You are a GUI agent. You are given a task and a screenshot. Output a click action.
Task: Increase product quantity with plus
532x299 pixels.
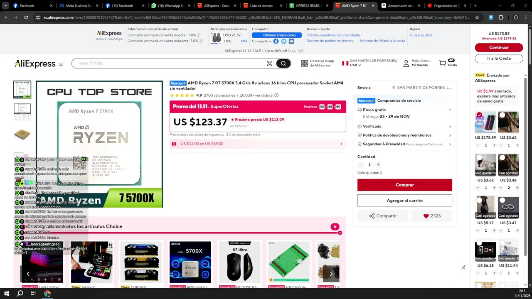coord(378,165)
